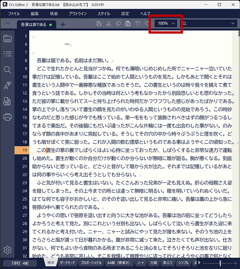Select the 吾輩は猫である document tab
The width and height of the screenshot is (240, 269).
(36, 24)
